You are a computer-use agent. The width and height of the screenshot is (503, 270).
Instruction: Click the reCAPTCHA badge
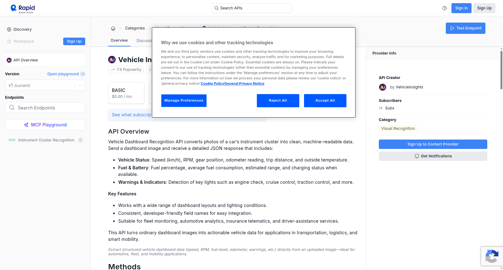point(492,256)
